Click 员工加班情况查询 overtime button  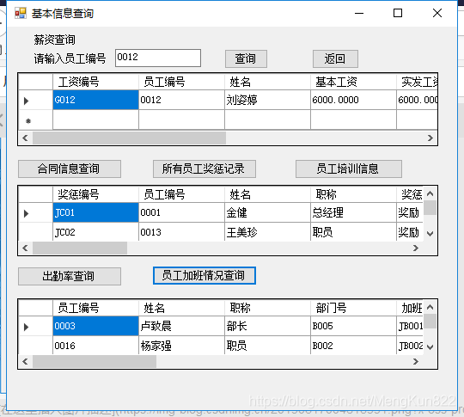[x=205, y=276]
